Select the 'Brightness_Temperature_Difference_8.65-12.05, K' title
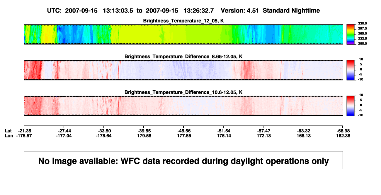This screenshot has width=381, height=195. pyautogui.click(x=183, y=56)
